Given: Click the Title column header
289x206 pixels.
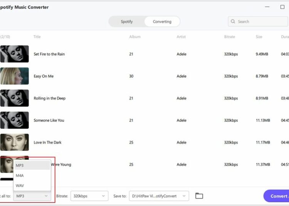Looking at the screenshot, I should point(37,37).
